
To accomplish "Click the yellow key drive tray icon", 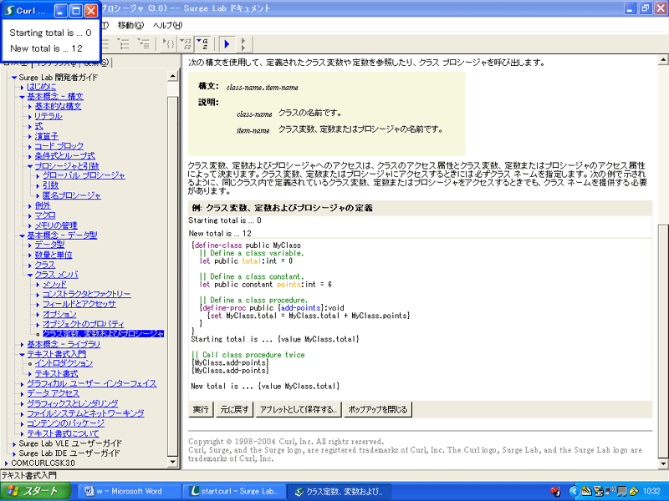I will coord(586,491).
